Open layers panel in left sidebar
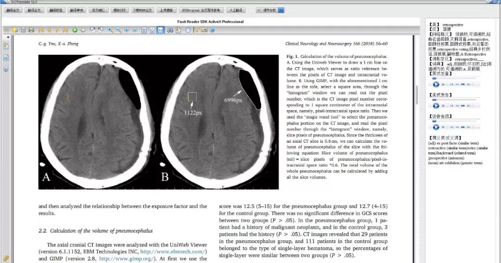The width and height of the screenshot is (501, 263). [6, 69]
